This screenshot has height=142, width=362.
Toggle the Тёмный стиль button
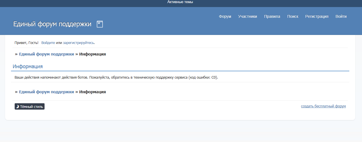(x=30, y=106)
